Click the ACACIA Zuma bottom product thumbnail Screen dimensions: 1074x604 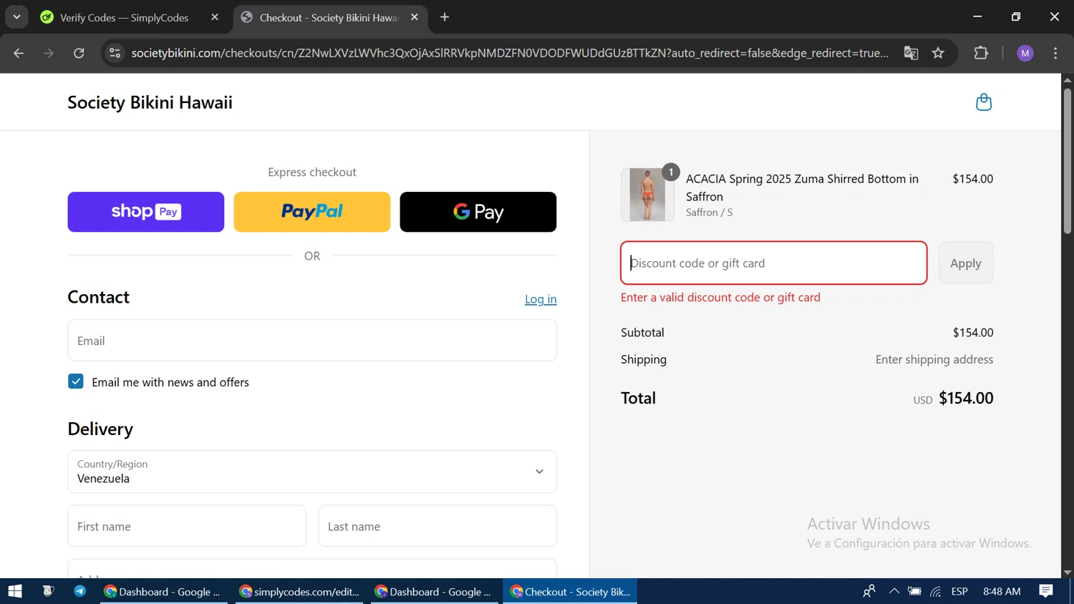[x=647, y=195]
